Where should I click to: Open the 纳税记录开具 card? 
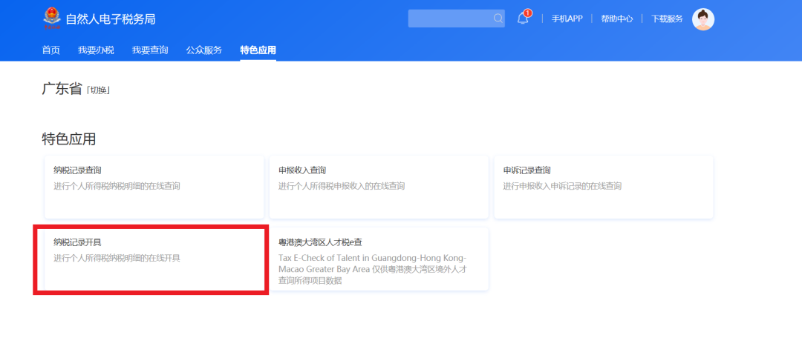154,259
